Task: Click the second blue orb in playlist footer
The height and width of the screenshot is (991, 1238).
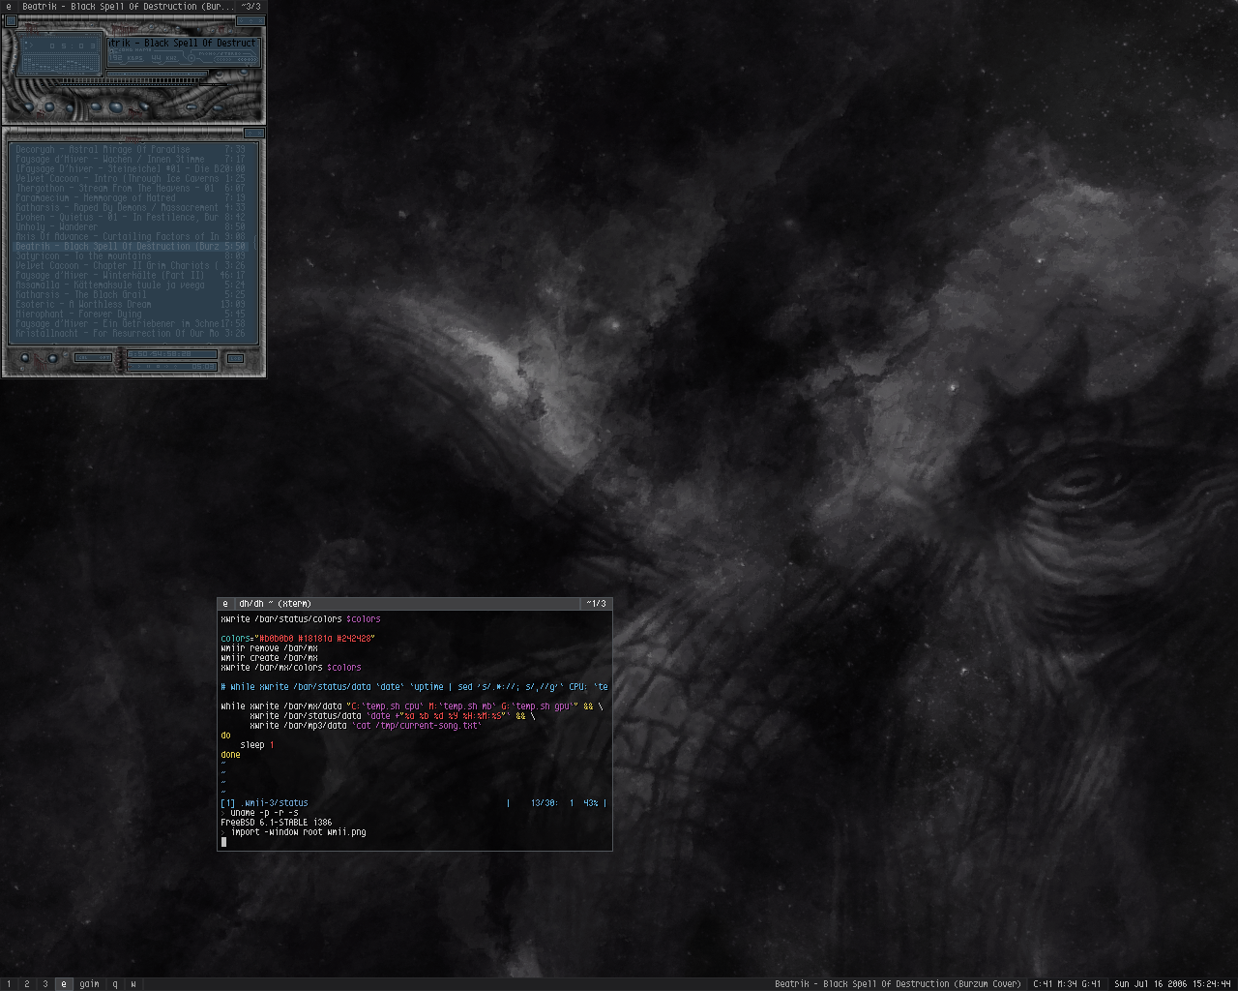Action: [x=51, y=358]
